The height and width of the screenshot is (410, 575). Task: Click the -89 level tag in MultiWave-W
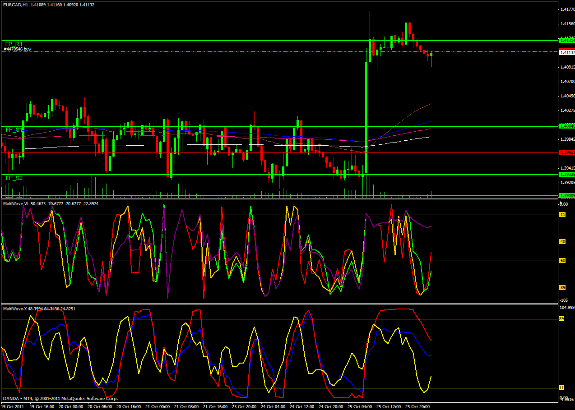click(562, 288)
